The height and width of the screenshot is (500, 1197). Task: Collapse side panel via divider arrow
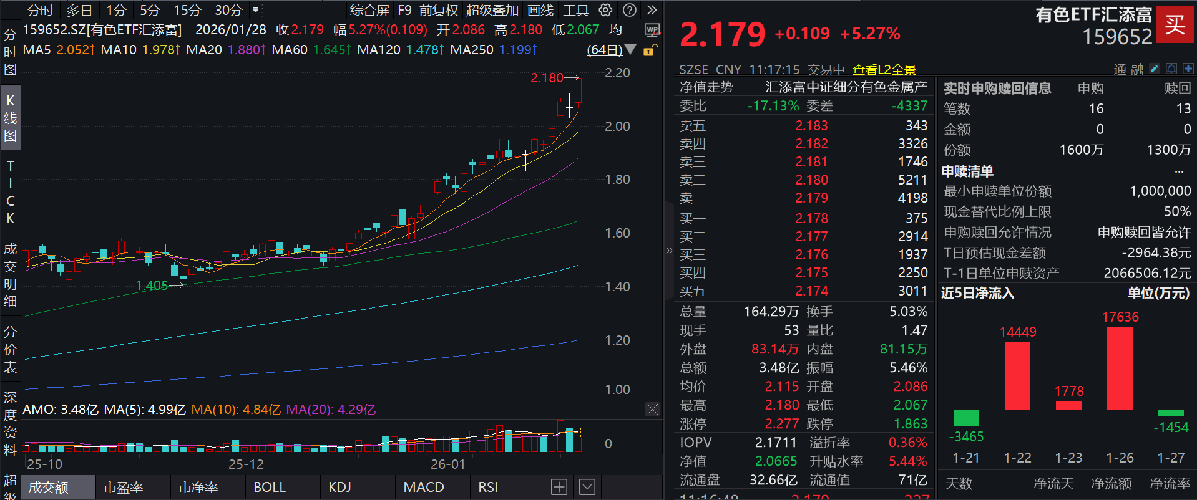click(x=669, y=251)
